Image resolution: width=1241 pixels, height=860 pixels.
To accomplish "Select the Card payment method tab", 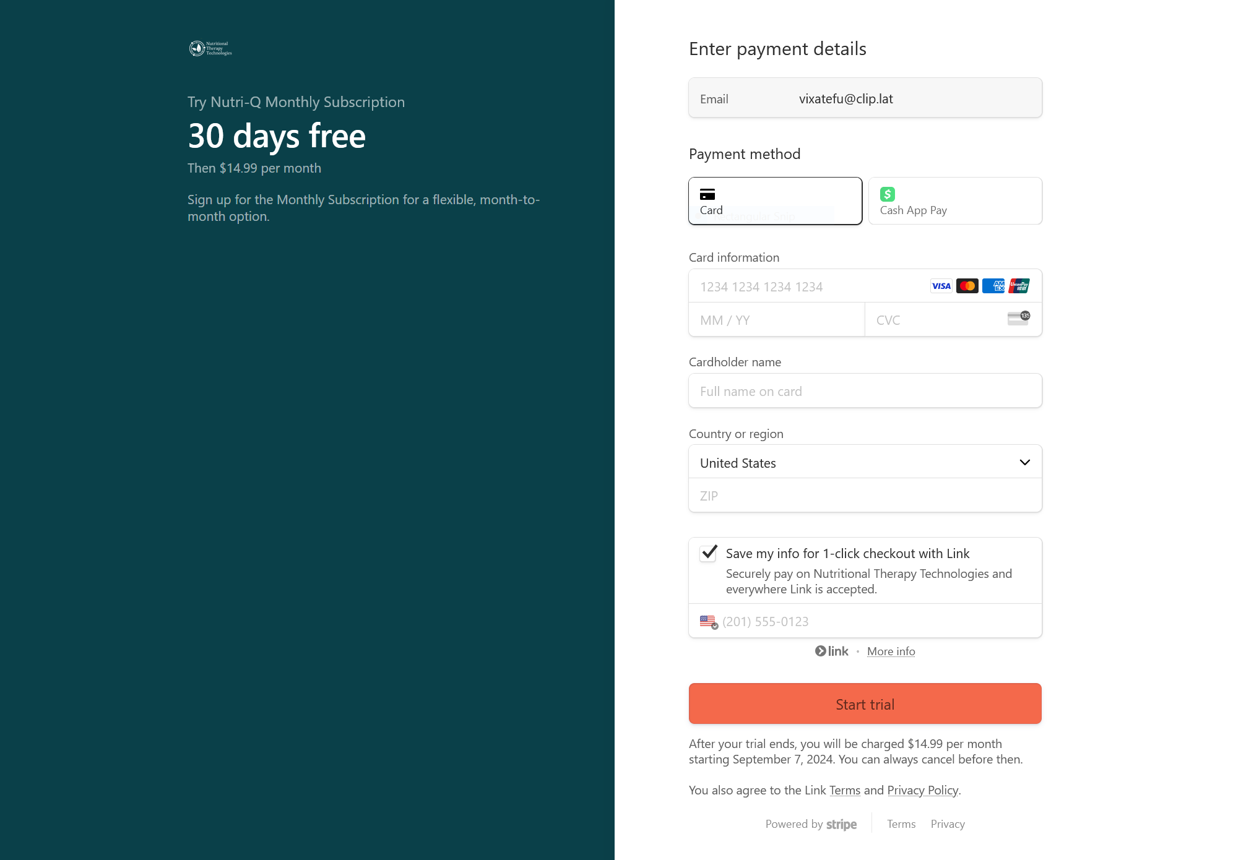I will click(775, 201).
